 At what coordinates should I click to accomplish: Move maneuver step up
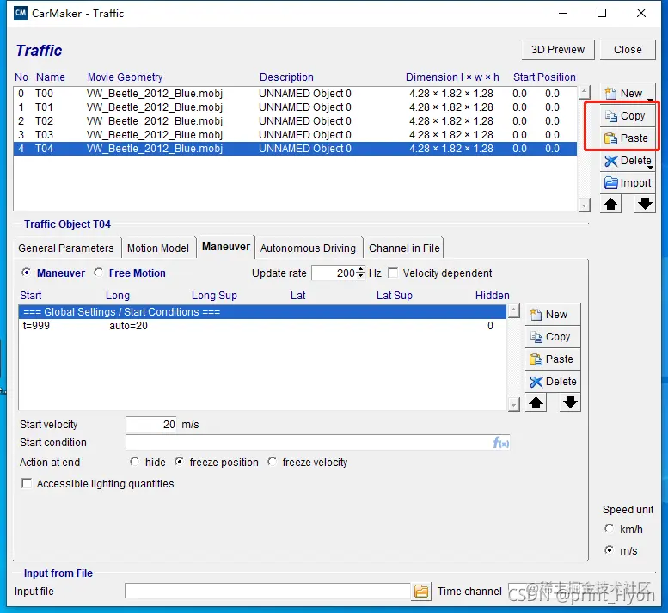536,402
